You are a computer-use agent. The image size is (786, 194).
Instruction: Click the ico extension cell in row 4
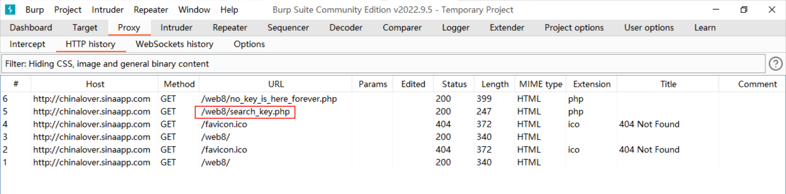coord(573,124)
